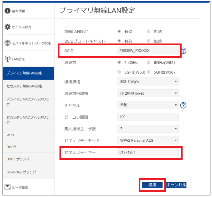
Task: Choose the 5GHz(W56) frequency radio button
Action: 148,72
